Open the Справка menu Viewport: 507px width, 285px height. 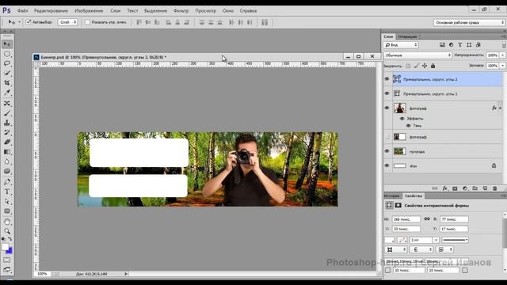tap(248, 10)
